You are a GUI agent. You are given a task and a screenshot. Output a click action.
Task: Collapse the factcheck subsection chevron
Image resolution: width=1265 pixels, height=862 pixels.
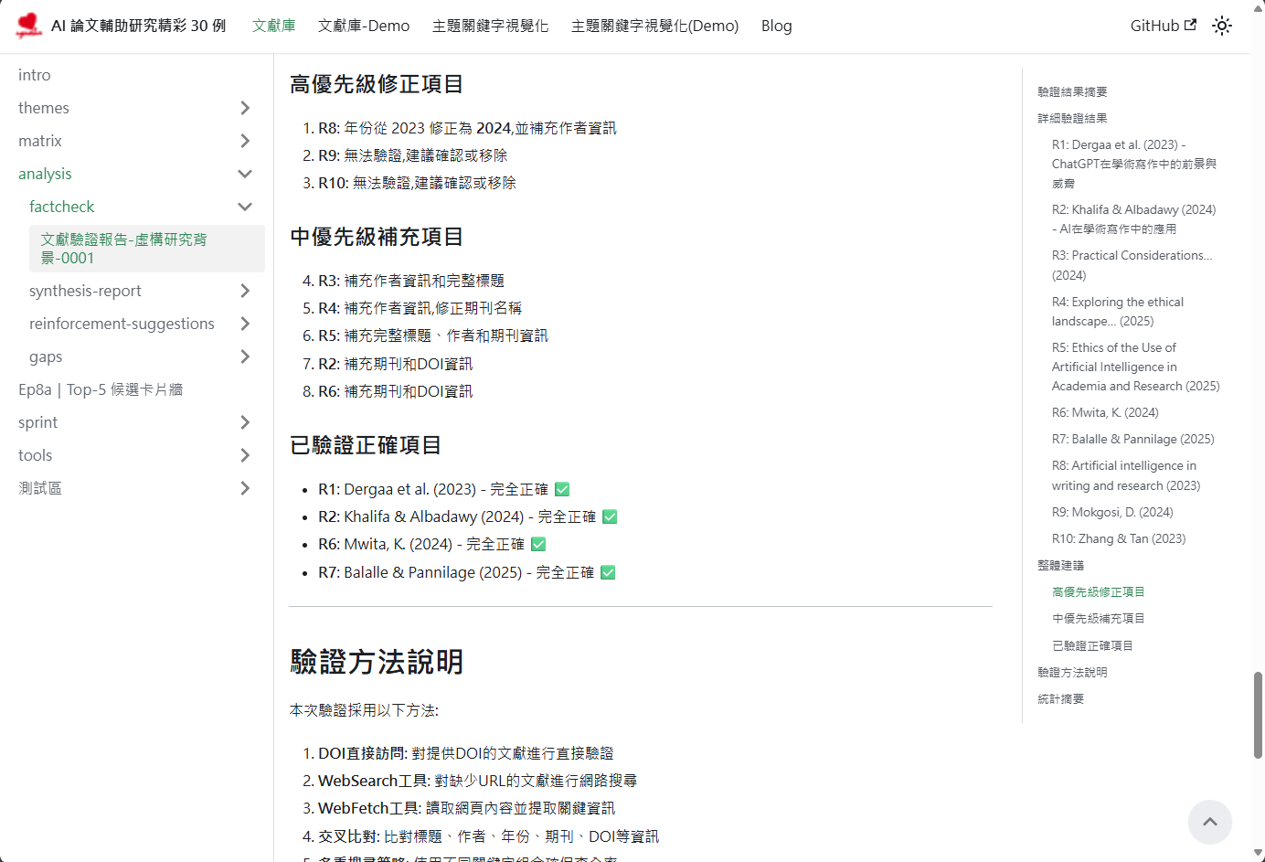point(244,207)
